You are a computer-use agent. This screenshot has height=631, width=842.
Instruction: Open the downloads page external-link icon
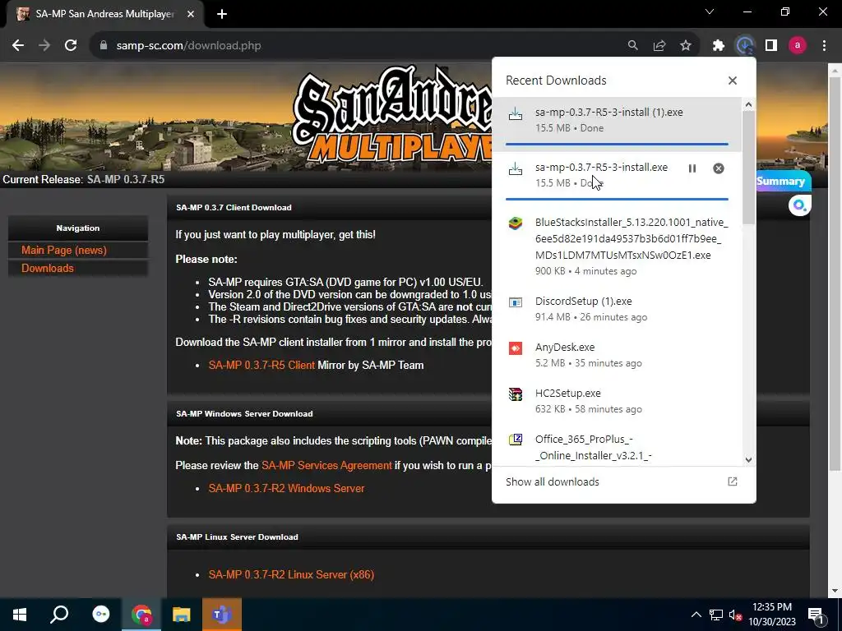[x=733, y=481]
